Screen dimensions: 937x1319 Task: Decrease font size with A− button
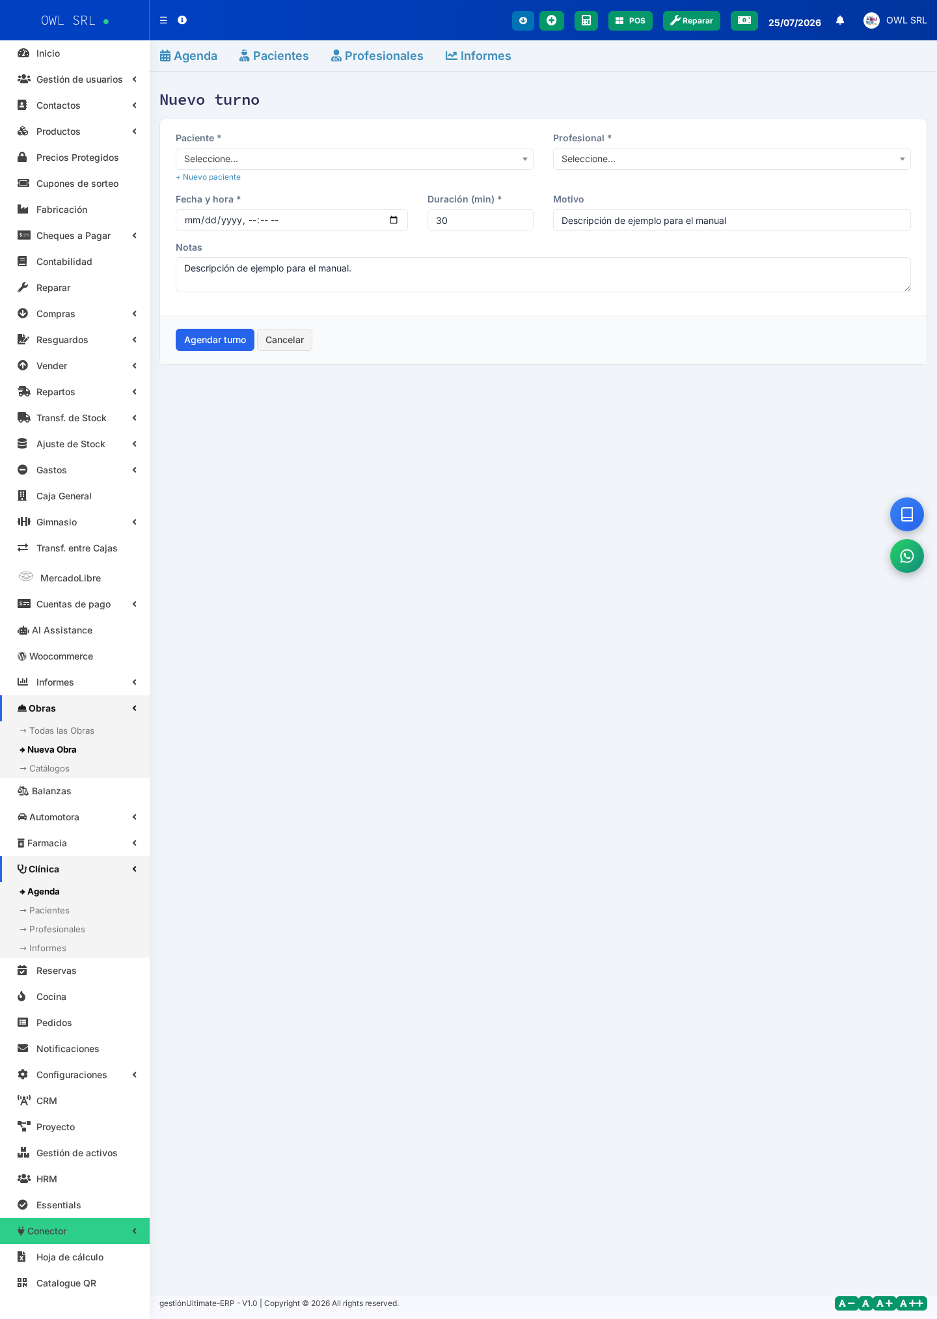846,1303
